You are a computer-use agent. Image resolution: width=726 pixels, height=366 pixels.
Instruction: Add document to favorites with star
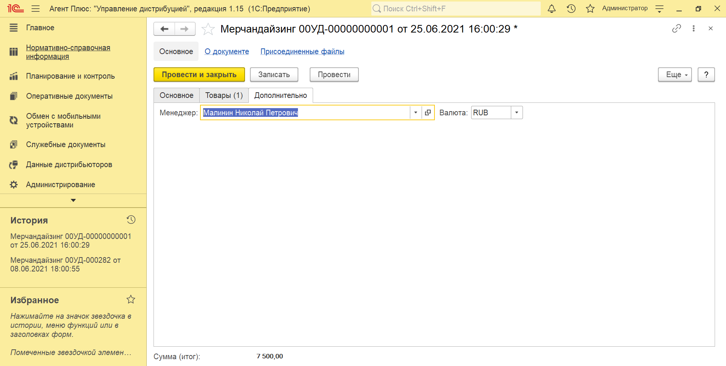[x=208, y=29]
